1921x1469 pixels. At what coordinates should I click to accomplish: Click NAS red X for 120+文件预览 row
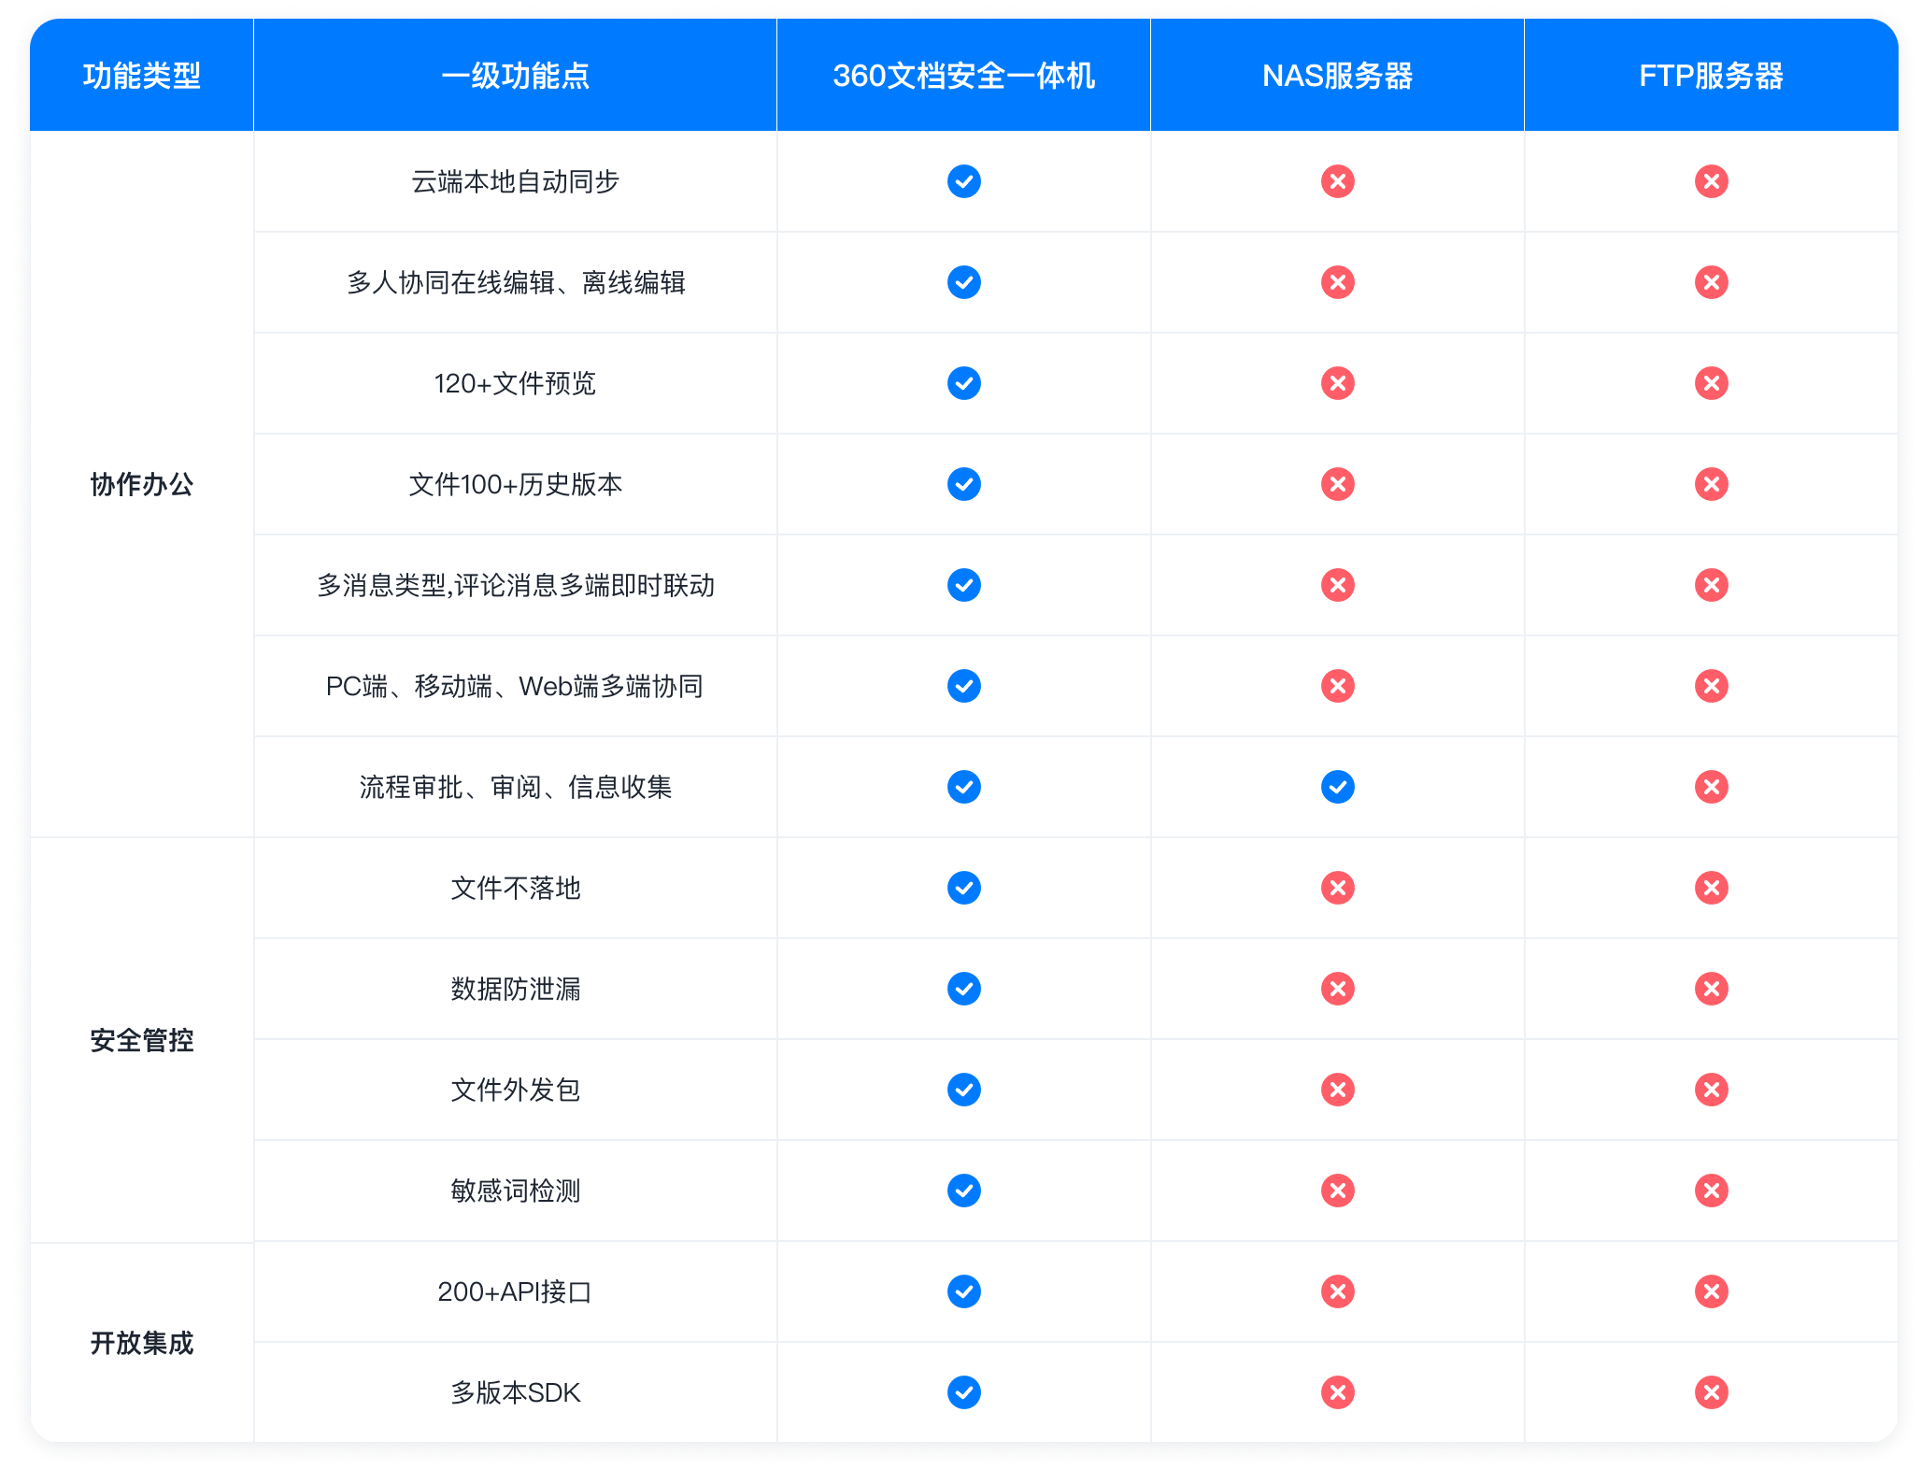(1337, 383)
